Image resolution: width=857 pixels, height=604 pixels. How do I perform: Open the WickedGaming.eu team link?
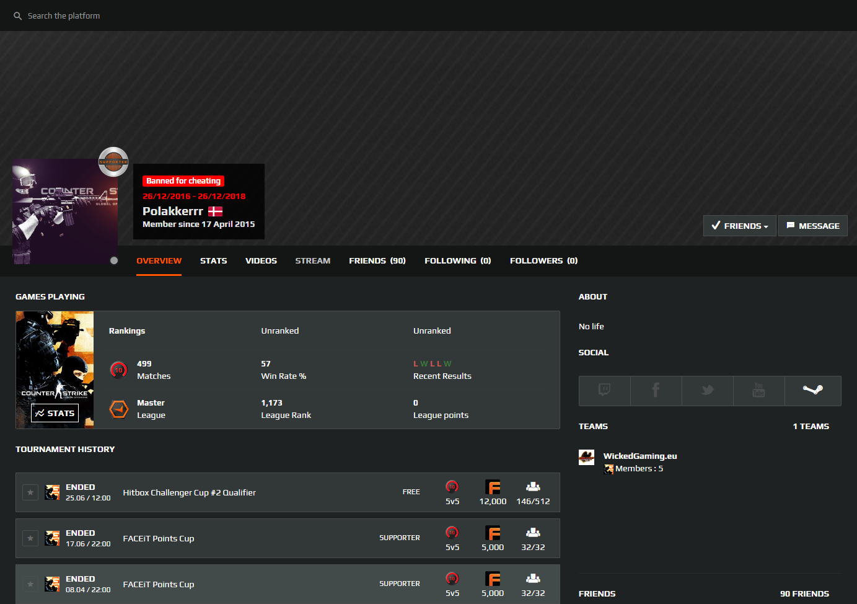pyautogui.click(x=640, y=456)
